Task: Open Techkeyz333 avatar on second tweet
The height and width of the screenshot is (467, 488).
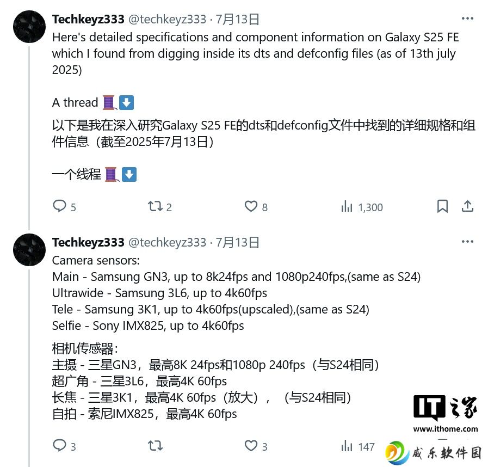Action: point(29,249)
